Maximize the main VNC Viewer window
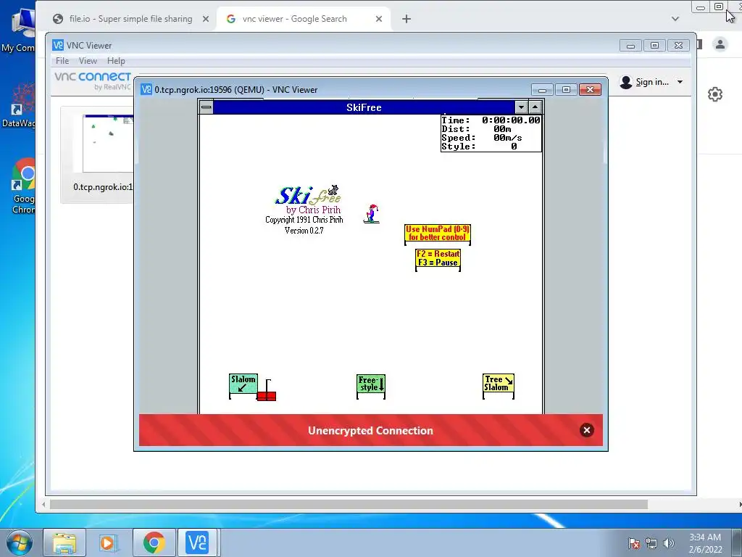This screenshot has height=557, width=742. tap(654, 46)
